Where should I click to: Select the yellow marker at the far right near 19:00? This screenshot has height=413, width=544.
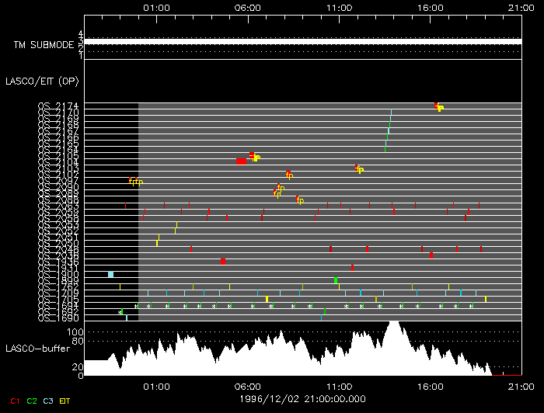click(x=486, y=299)
